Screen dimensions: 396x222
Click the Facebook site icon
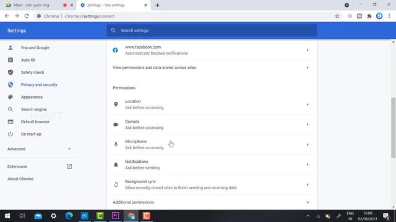115,50
